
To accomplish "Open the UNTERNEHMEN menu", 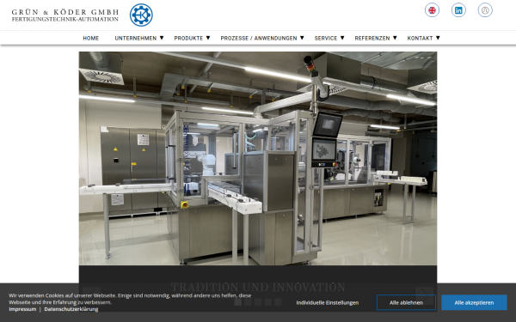I will (x=136, y=38).
